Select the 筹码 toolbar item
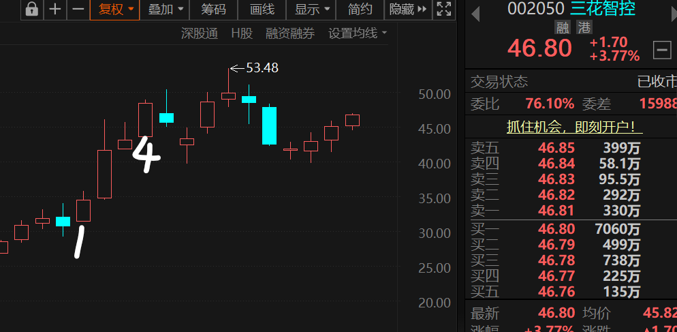This screenshot has width=677, height=332. point(214,10)
